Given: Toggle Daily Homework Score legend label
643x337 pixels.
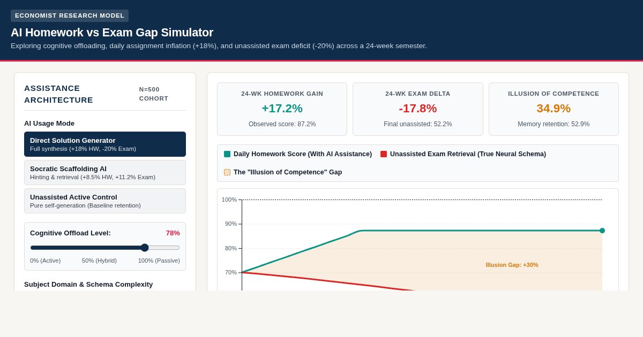Looking at the screenshot, I should click(x=303, y=154).
